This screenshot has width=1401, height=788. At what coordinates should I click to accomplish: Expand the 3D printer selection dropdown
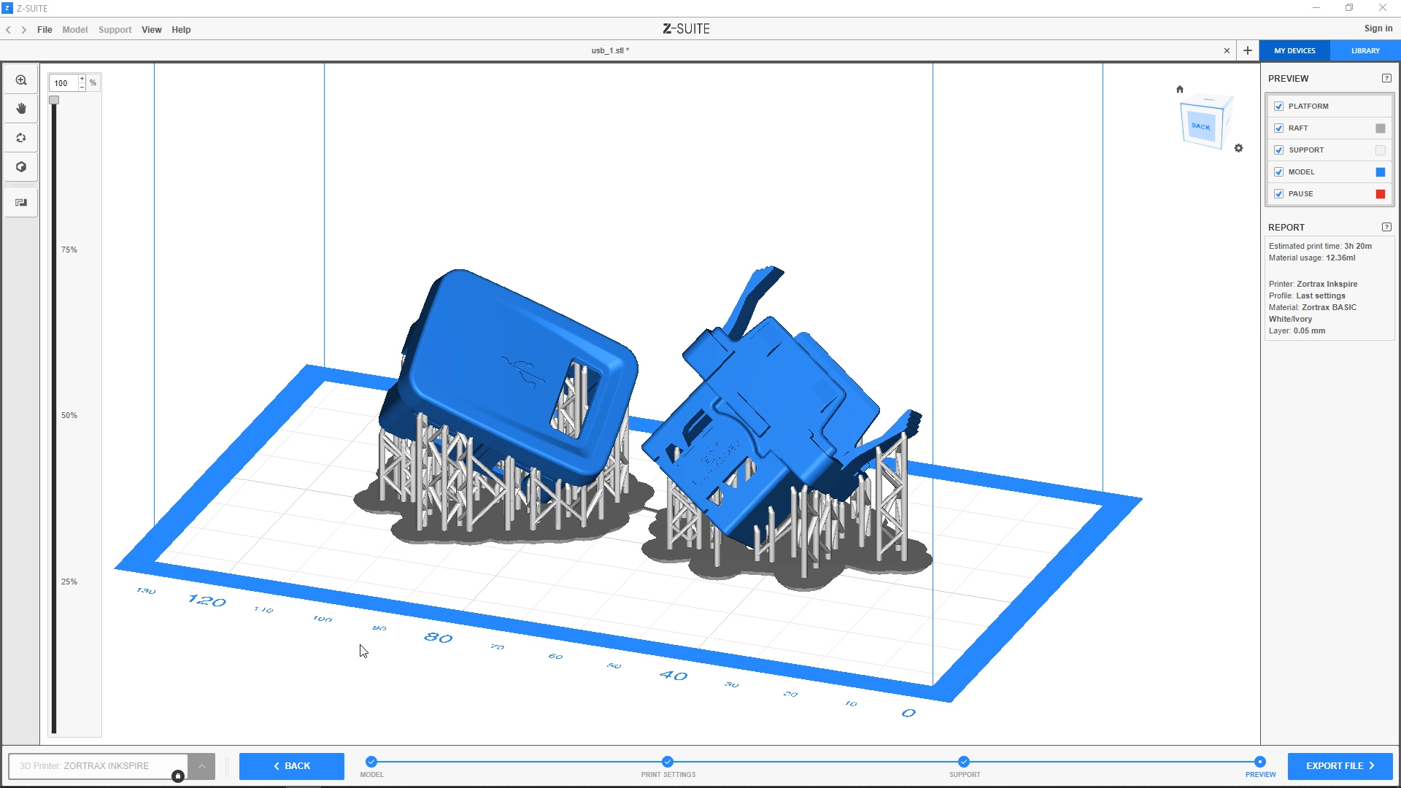[x=202, y=766]
